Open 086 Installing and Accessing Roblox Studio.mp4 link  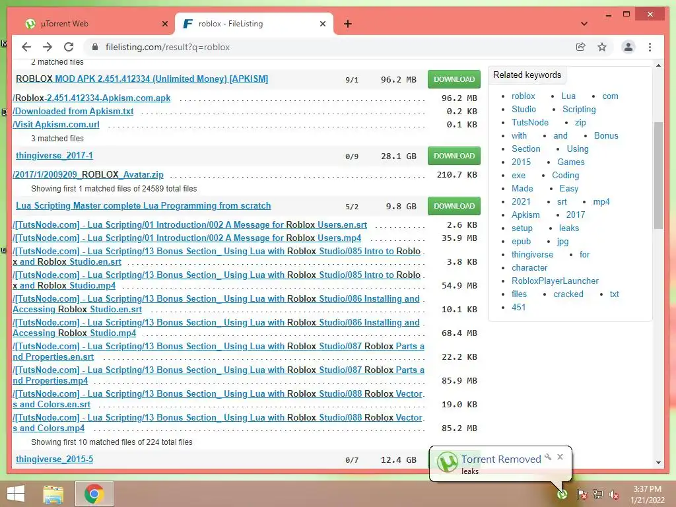click(216, 327)
